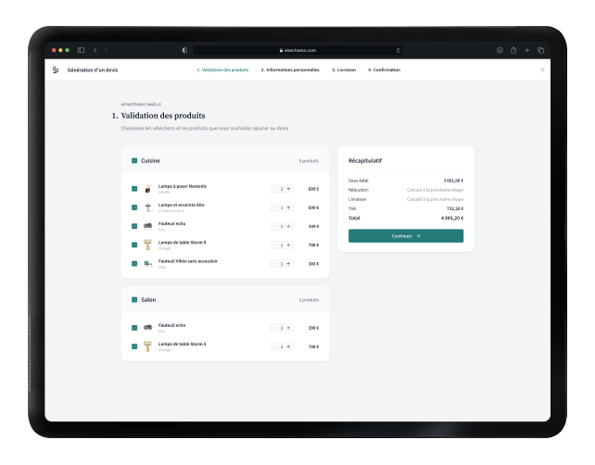Click the site logo beside Génération d'un devis
The width and height of the screenshot is (595, 465).
[x=55, y=69]
